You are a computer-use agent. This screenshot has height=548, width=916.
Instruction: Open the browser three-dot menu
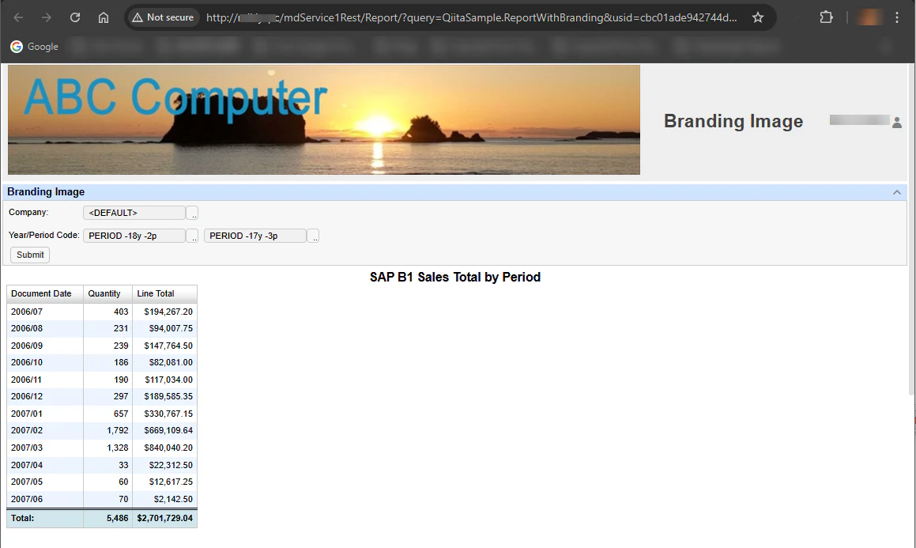pos(897,17)
